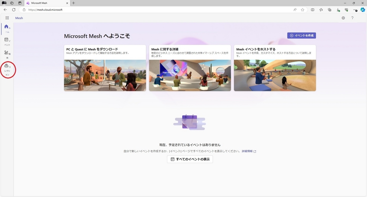Open the Edge Collections icon
367x197 pixels.
pyautogui.click(x=329, y=10)
